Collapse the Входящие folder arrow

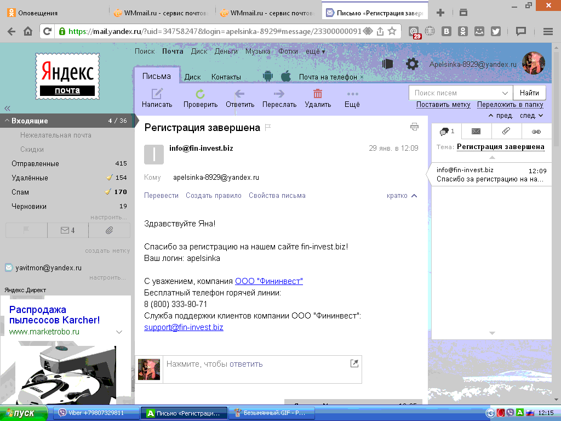tap(7, 121)
